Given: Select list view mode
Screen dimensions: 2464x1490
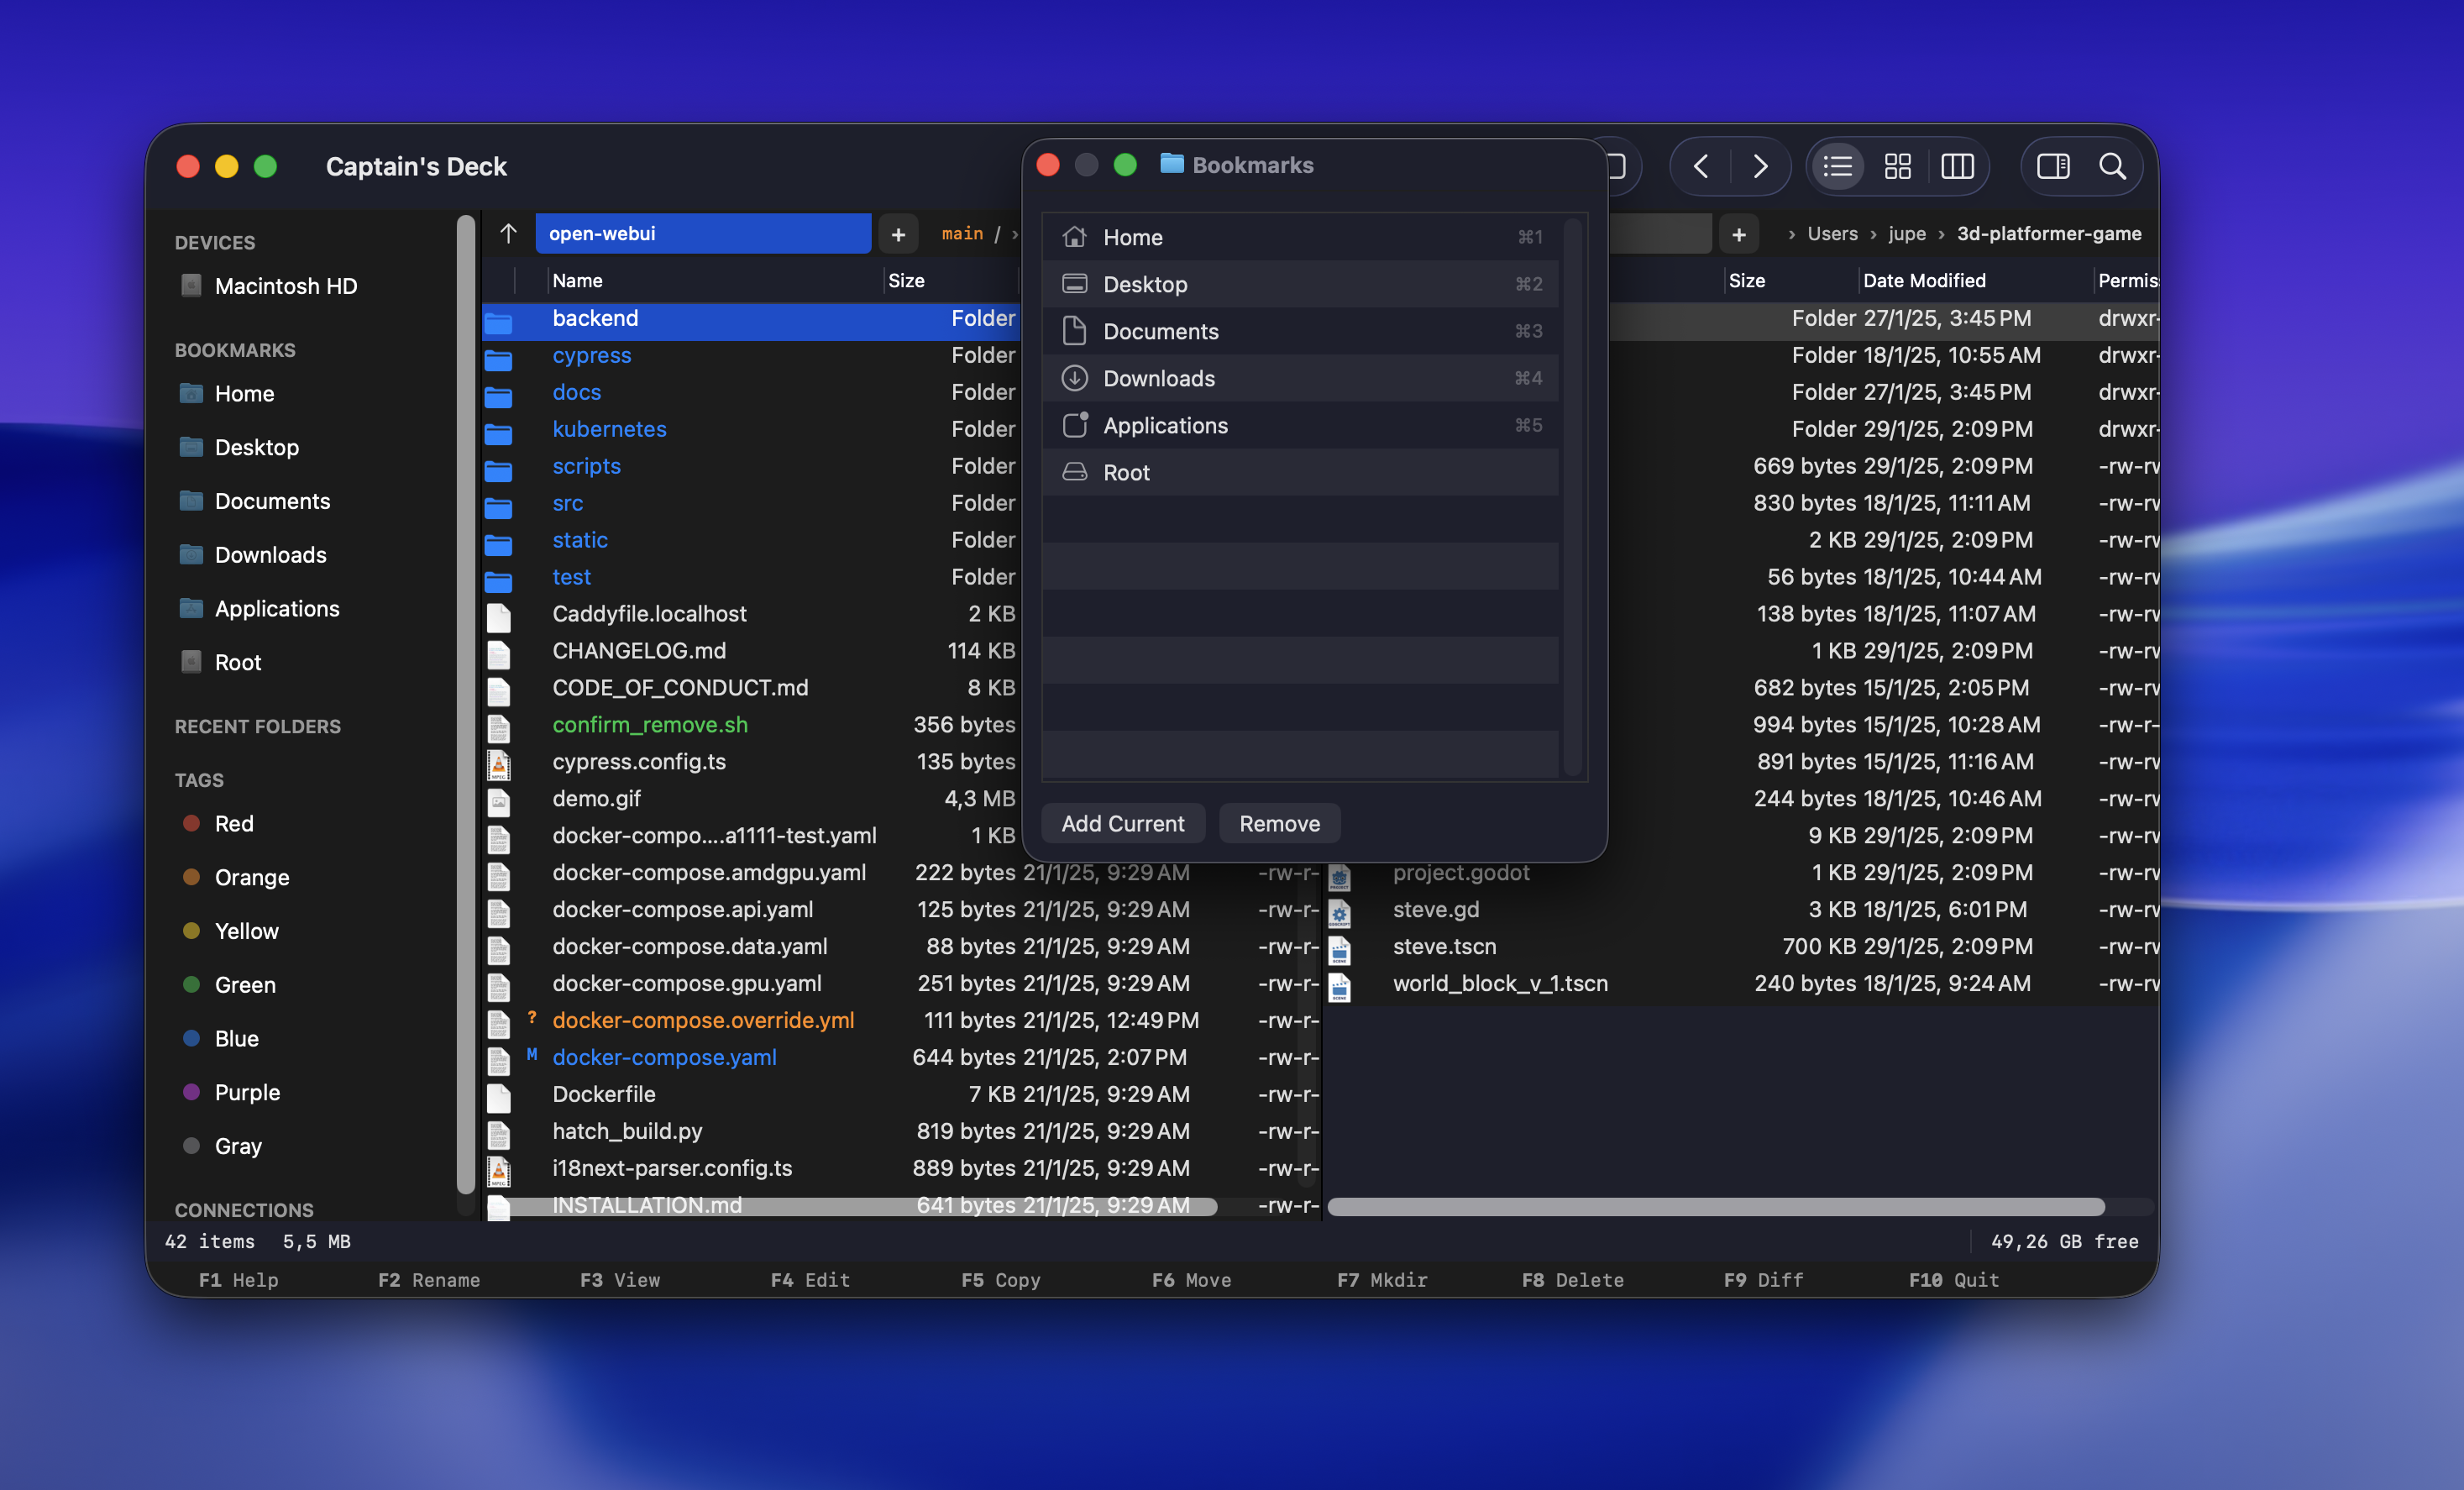Looking at the screenshot, I should [1837, 166].
